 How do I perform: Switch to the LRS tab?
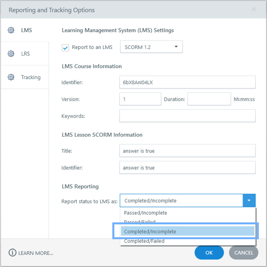tap(25, 54)
